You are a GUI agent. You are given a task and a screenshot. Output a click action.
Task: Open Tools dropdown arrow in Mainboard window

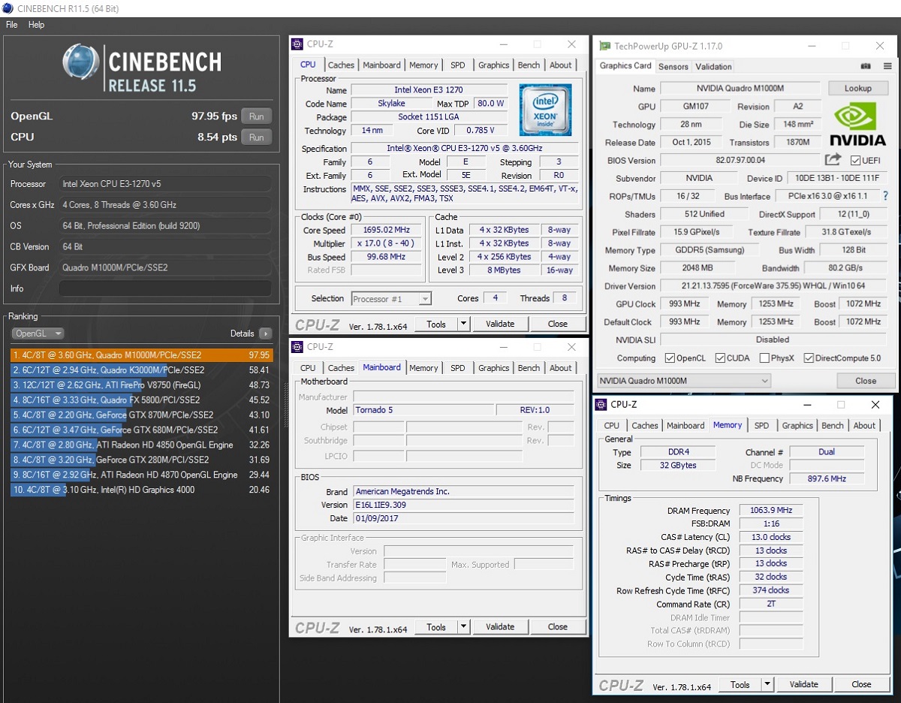463,627
